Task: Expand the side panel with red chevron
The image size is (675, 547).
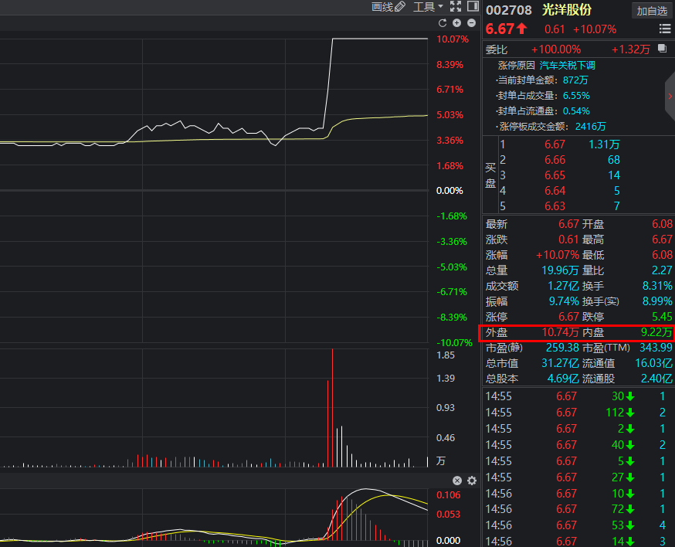Action: 670,96
